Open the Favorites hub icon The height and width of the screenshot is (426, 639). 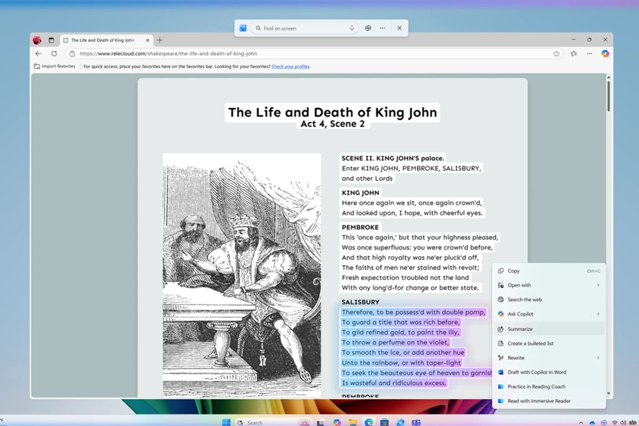574,54
